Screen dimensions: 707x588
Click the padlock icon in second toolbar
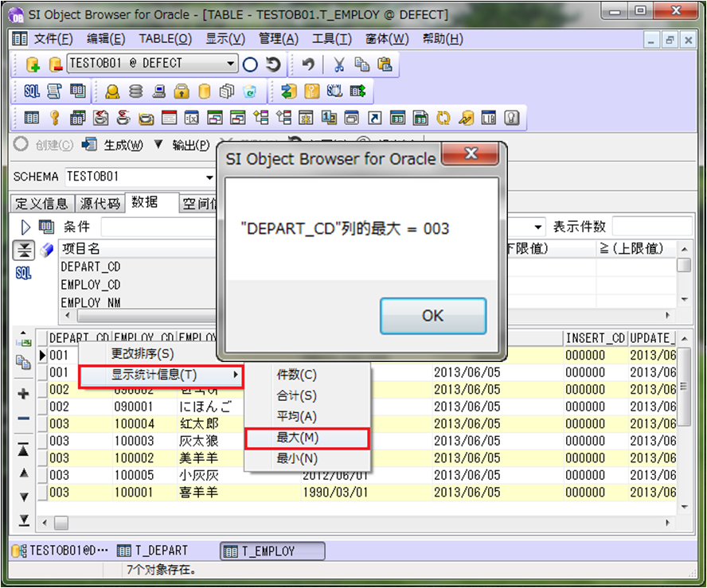181,92
